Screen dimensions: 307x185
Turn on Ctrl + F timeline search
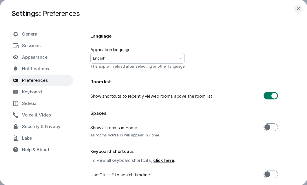271,174
